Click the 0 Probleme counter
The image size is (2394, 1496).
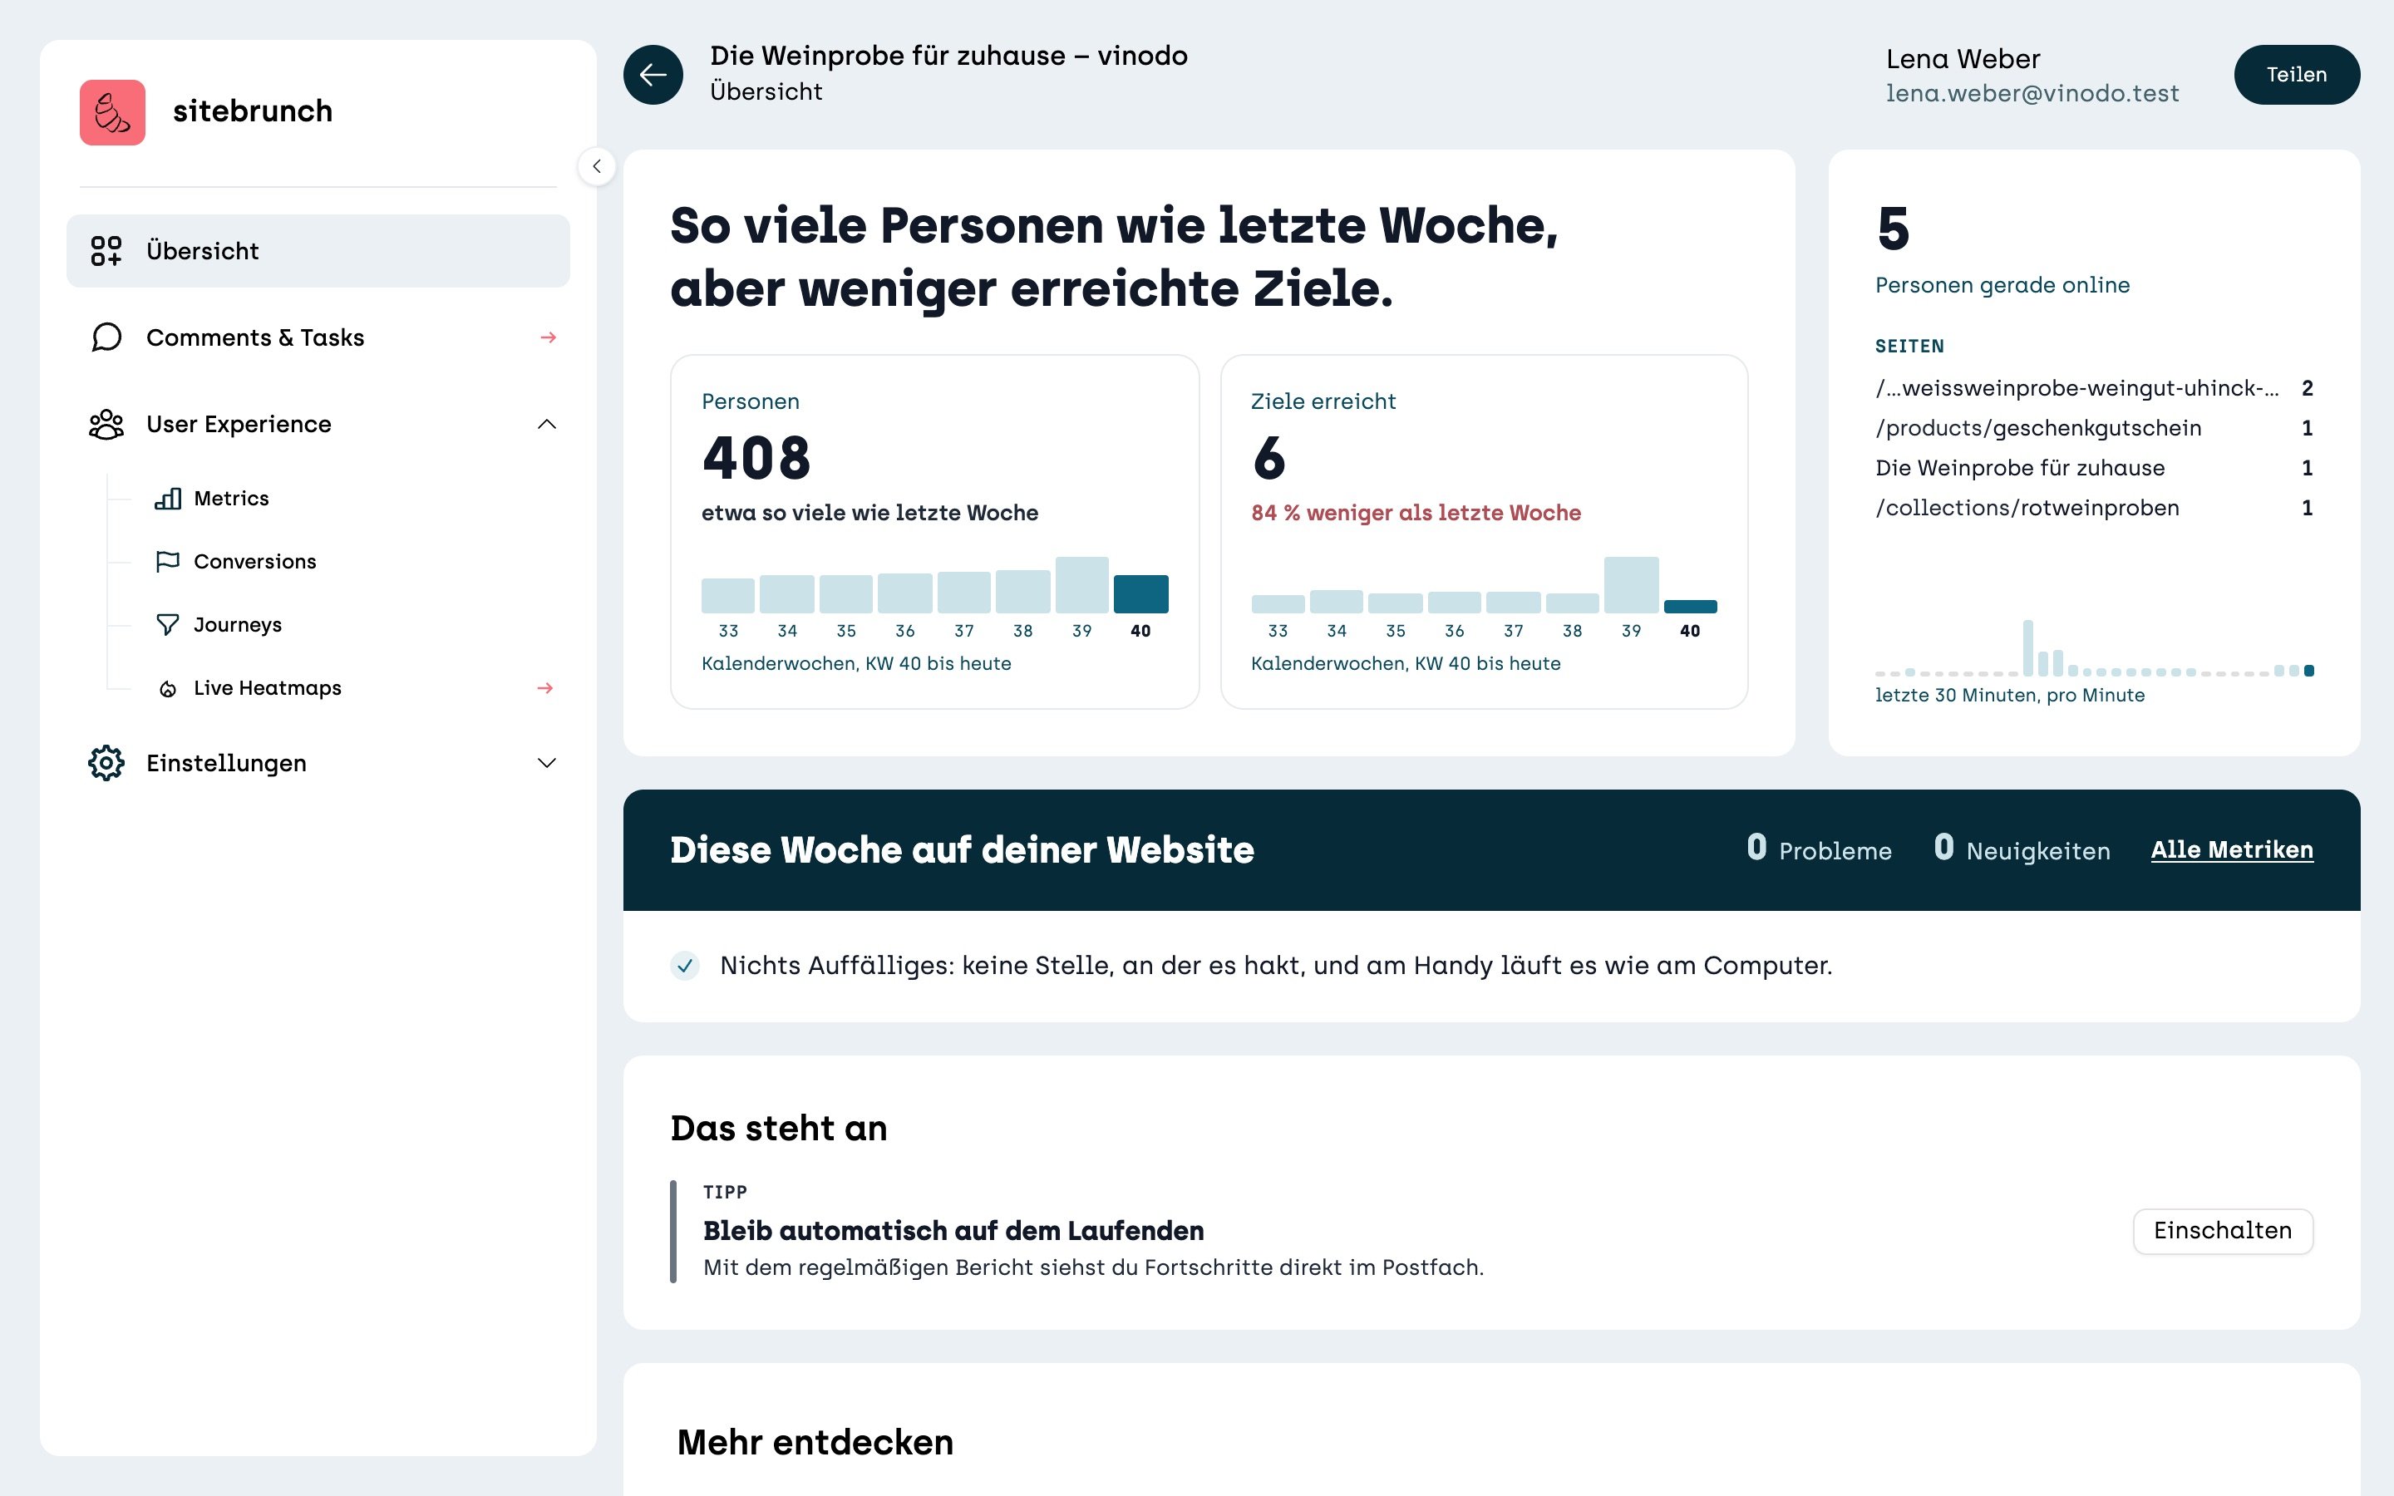pyautogui.click(x=1818, y=849)
